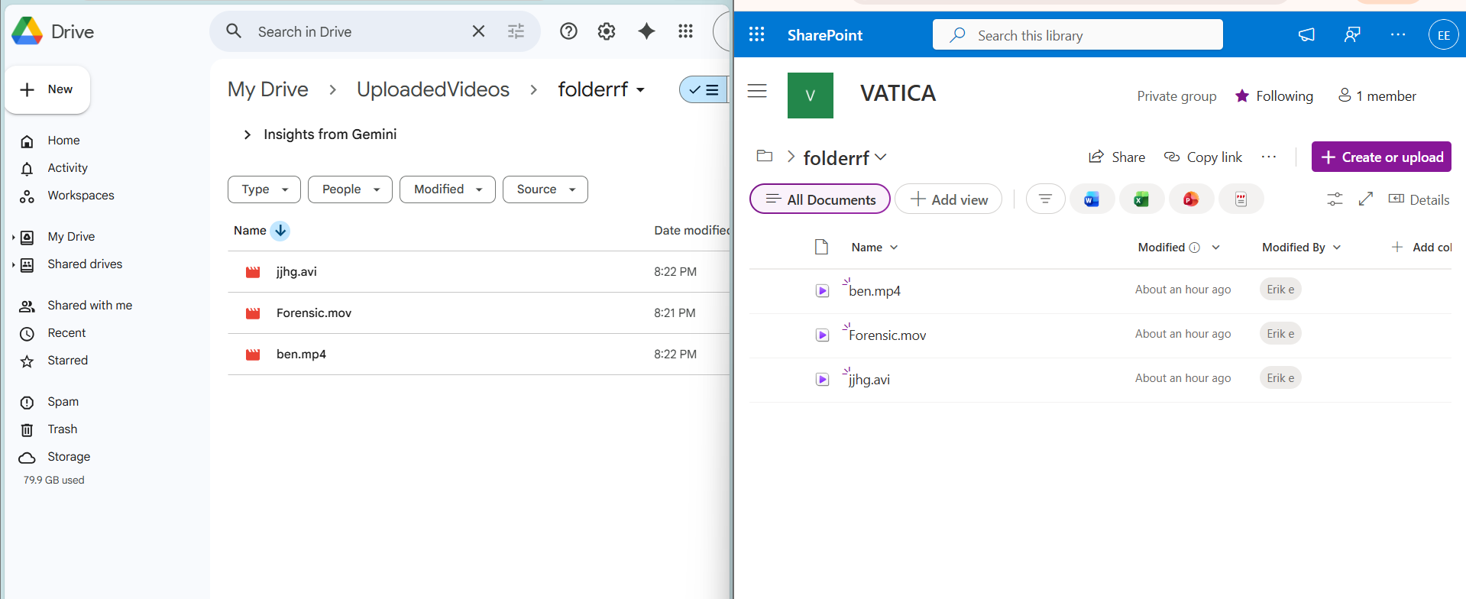
Task: Select the All Documents view tab
Action: click(820, 199)
